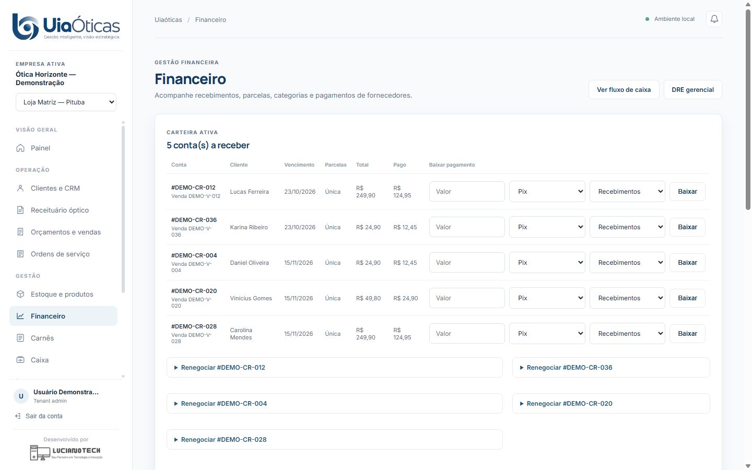
Task: Open Ordens de serviço menu item
Action: tap(63, 254)
